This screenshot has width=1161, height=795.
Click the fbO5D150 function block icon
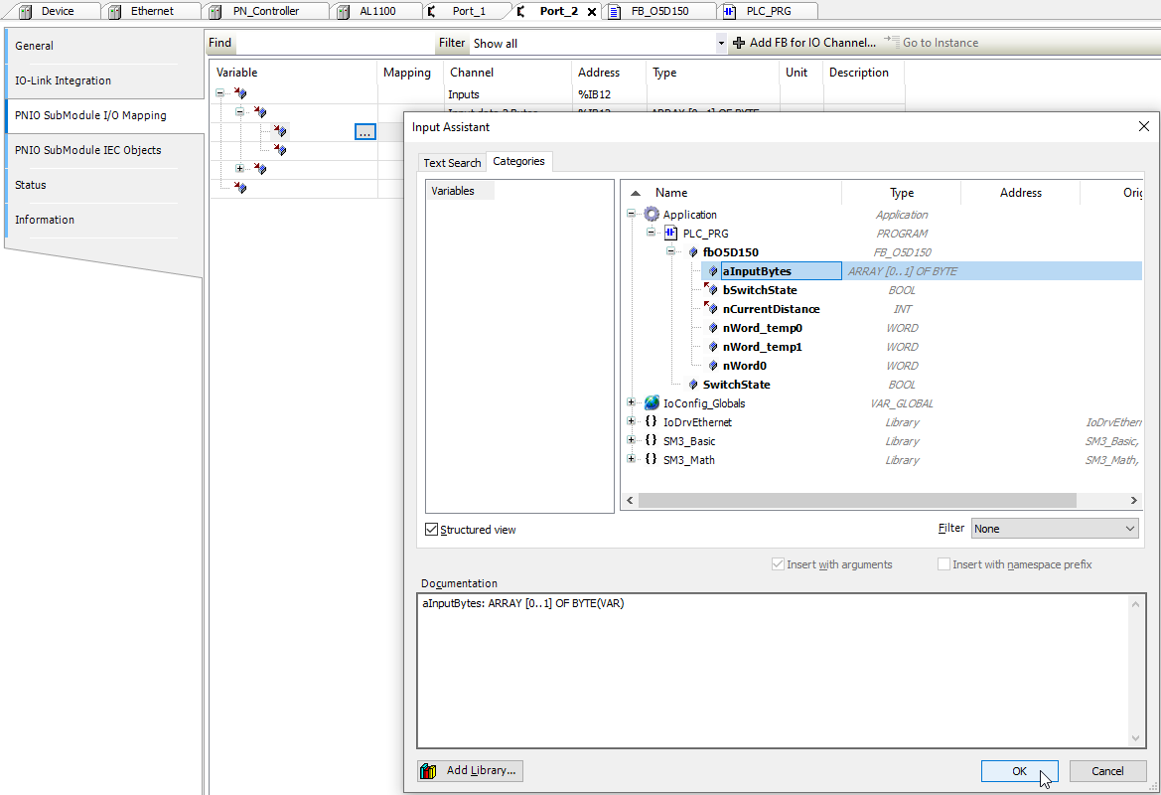[x=691, y=251]
